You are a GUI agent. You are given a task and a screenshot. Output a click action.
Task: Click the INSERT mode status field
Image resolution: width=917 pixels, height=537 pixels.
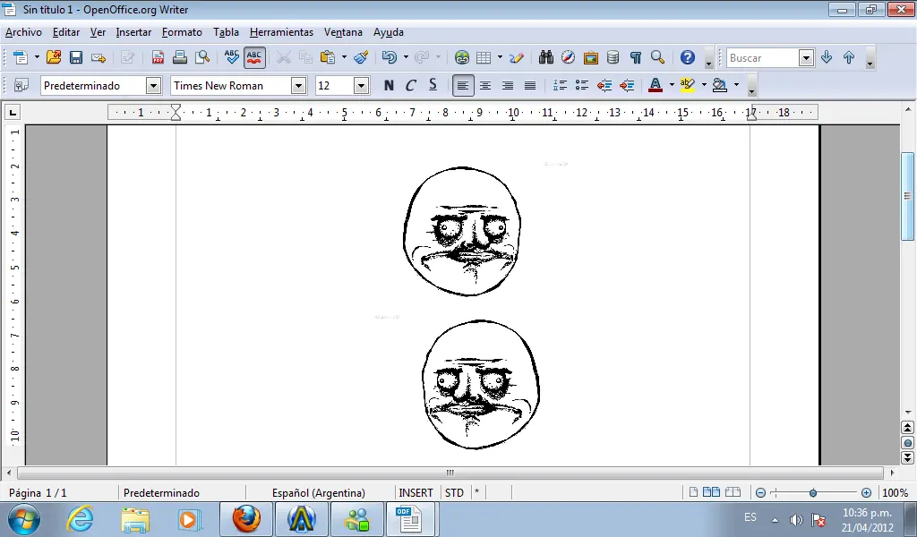coord(416,493)
